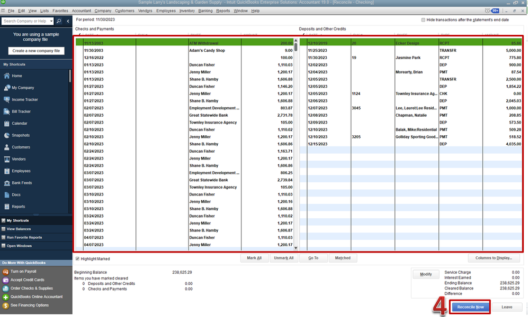Click Create a new company file
529x317 pixels.
tap(36, 51)
